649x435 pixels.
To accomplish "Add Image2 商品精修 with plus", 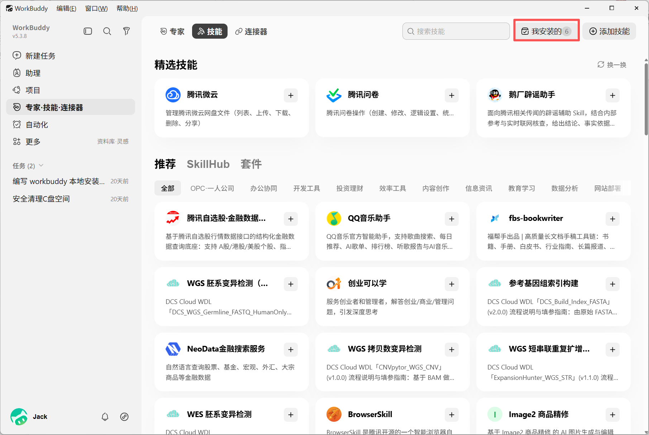I will point(612,415).
